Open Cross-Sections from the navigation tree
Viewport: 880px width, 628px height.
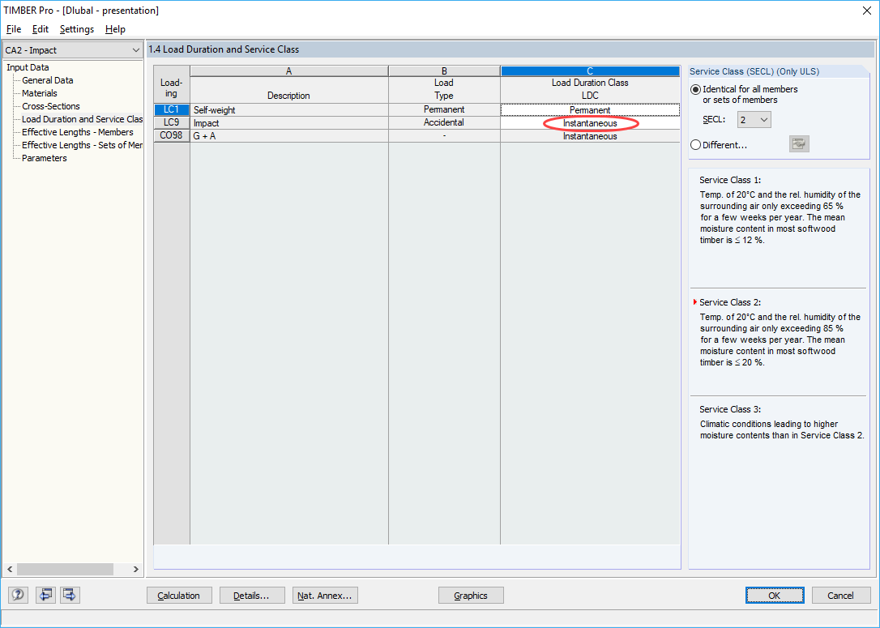coord(50,105)
